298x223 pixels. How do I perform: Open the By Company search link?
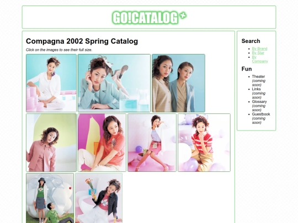[260, 59]
